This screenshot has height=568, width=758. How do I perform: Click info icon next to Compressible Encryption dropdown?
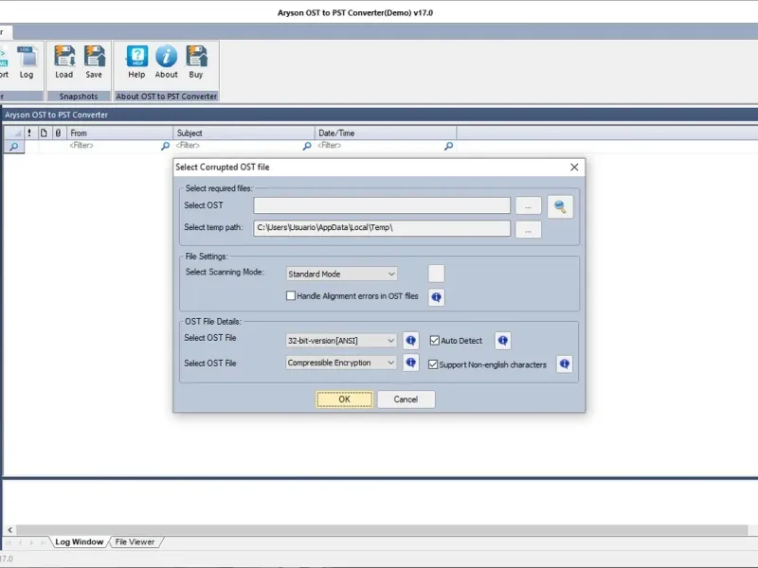[x=411, y=363]
